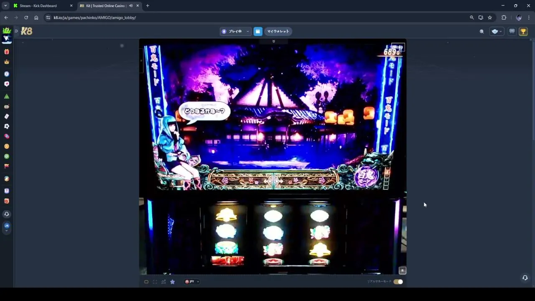Screen dimensions: 535x301
Task: Open the MENU button in game
Action: click(x=398, y=47)
